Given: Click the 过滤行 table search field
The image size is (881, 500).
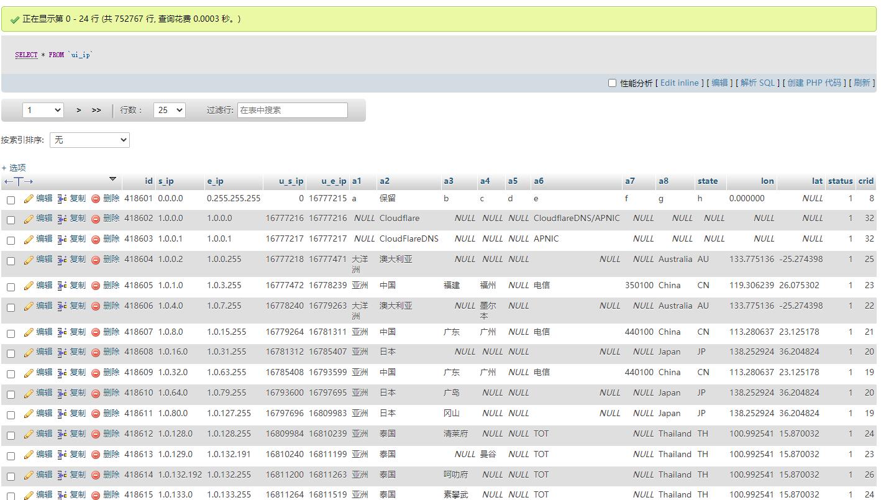Looking at the screenshot, I should pos(292,110).
